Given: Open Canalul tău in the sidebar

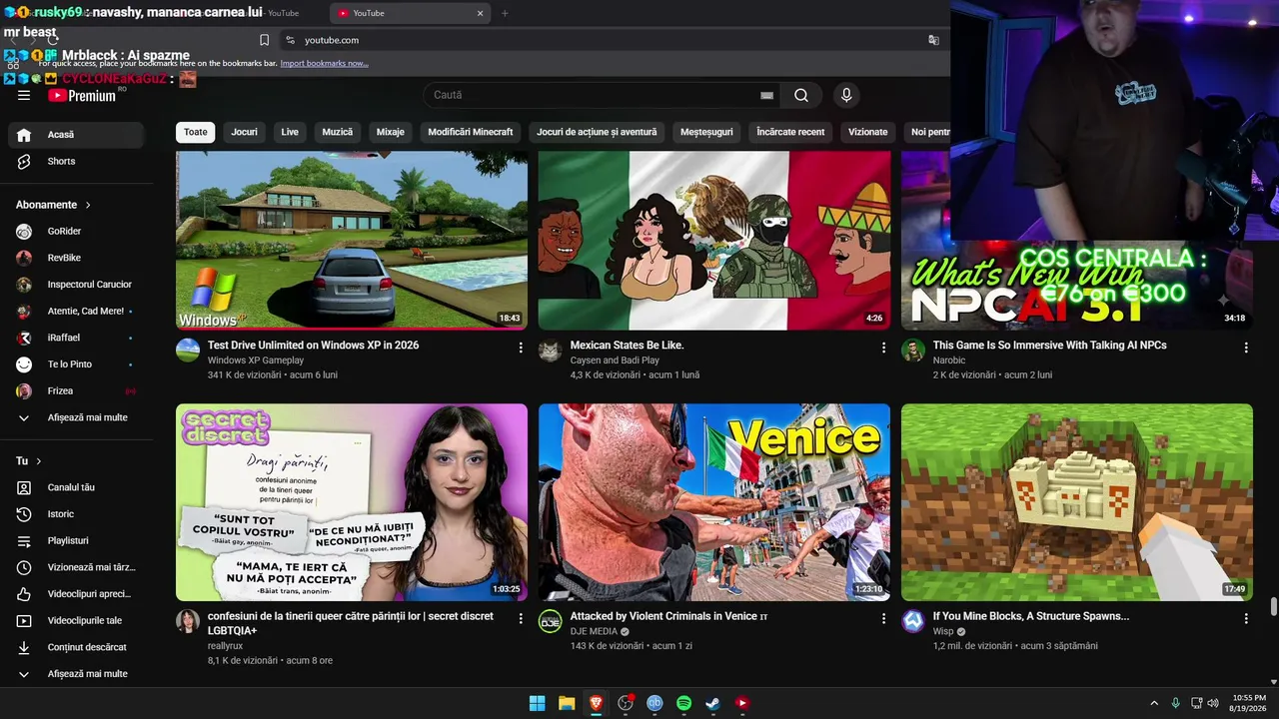Looking at the screenshot, I should pyautogui.click(x=76, y=487).
